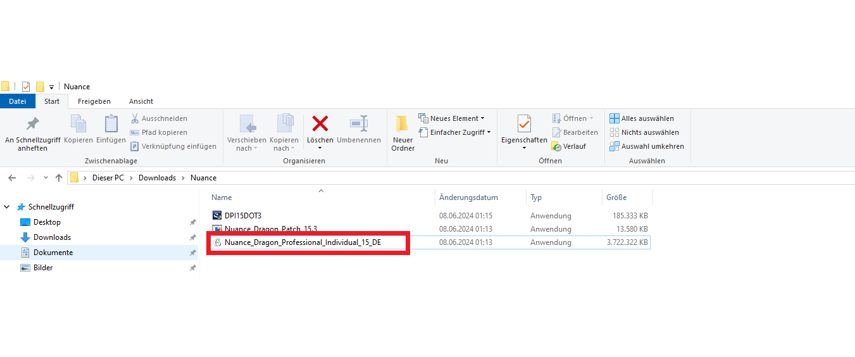Viewport: 855px width, 357px height.
Task: Click Auswahl umkehren
Action: (x=646, y=146)
